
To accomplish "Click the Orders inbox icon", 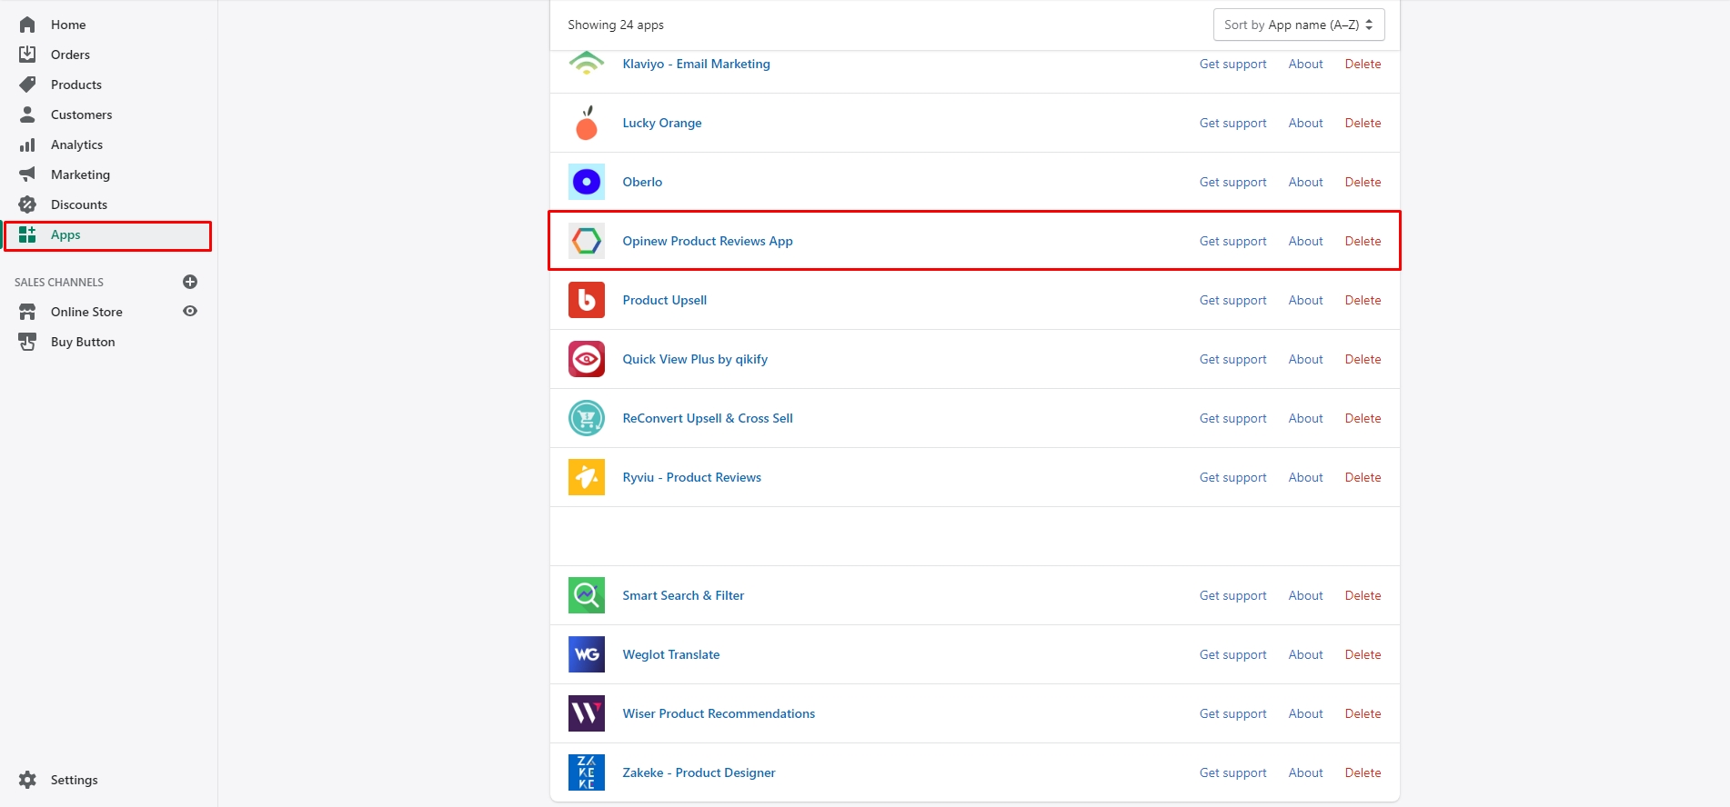I will point(27,55).
